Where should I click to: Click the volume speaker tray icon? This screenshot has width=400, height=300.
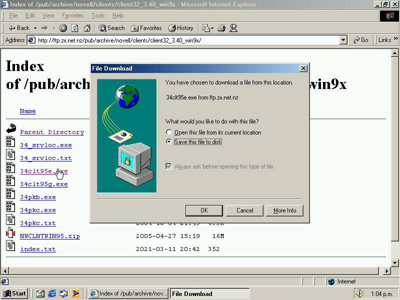(x=359, y=293)
